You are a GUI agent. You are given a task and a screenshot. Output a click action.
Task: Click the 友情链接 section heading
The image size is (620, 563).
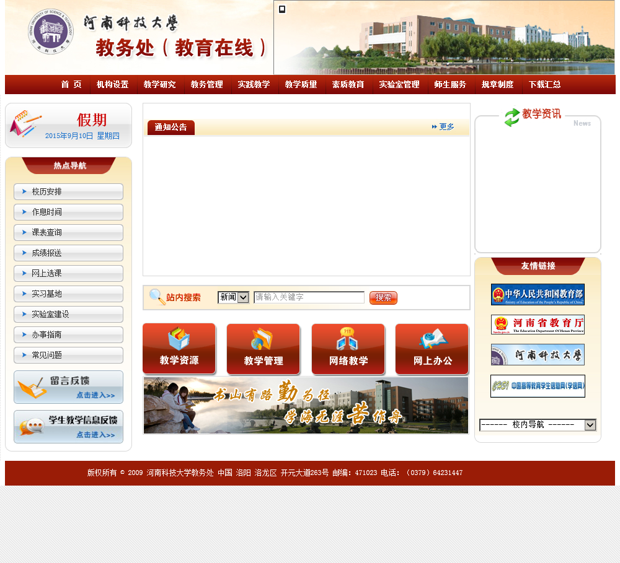point(538,266)
